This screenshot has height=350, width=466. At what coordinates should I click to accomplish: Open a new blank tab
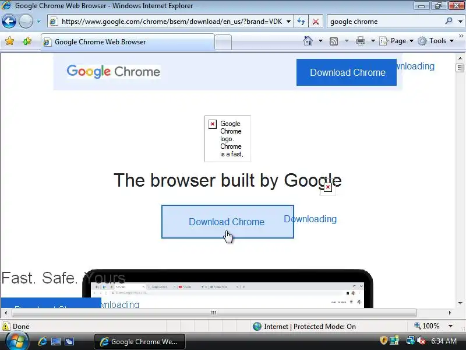click(223, 42)
